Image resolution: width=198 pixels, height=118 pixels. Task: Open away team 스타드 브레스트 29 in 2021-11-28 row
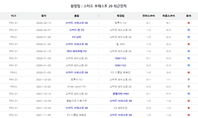[x=120, y=115]
